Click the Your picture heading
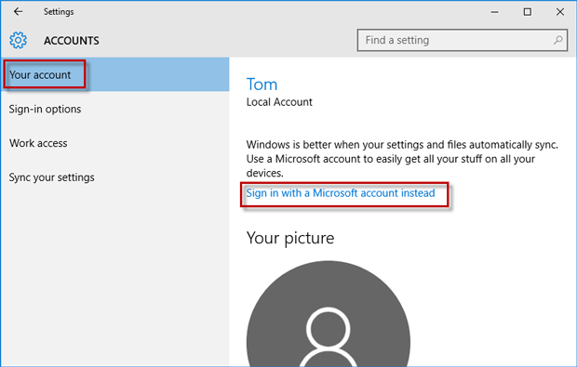Image resolution: width=577 pixels, height=367 pixels. [x=290, y=238]
